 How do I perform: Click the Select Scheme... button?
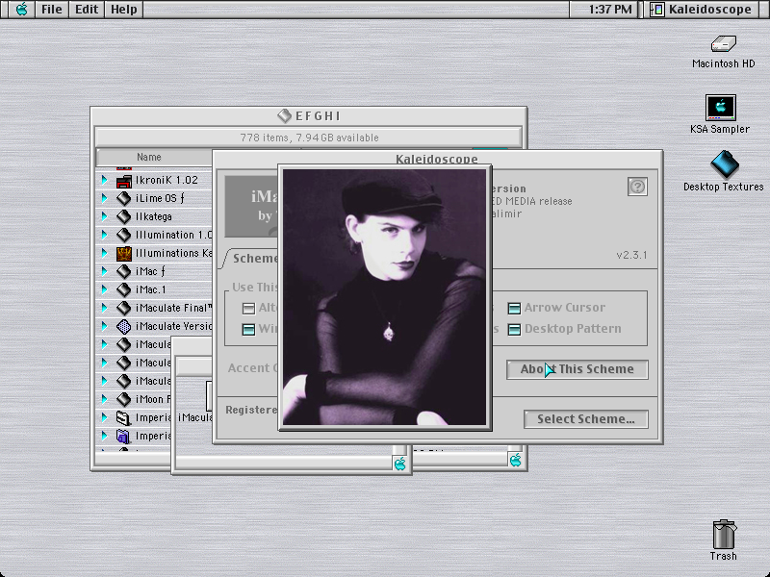click(586, 419)
